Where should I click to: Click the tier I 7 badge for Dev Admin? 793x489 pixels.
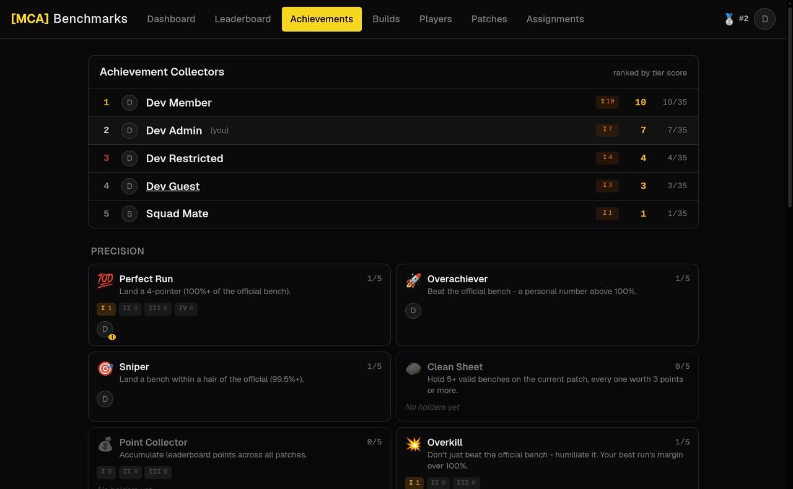(607, 130)
